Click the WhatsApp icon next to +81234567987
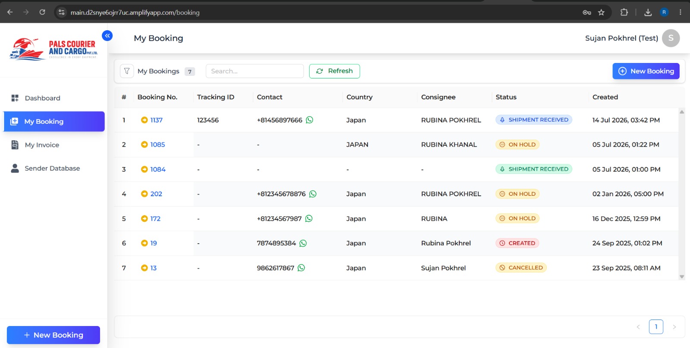690x348 pixels. [309, 219]
